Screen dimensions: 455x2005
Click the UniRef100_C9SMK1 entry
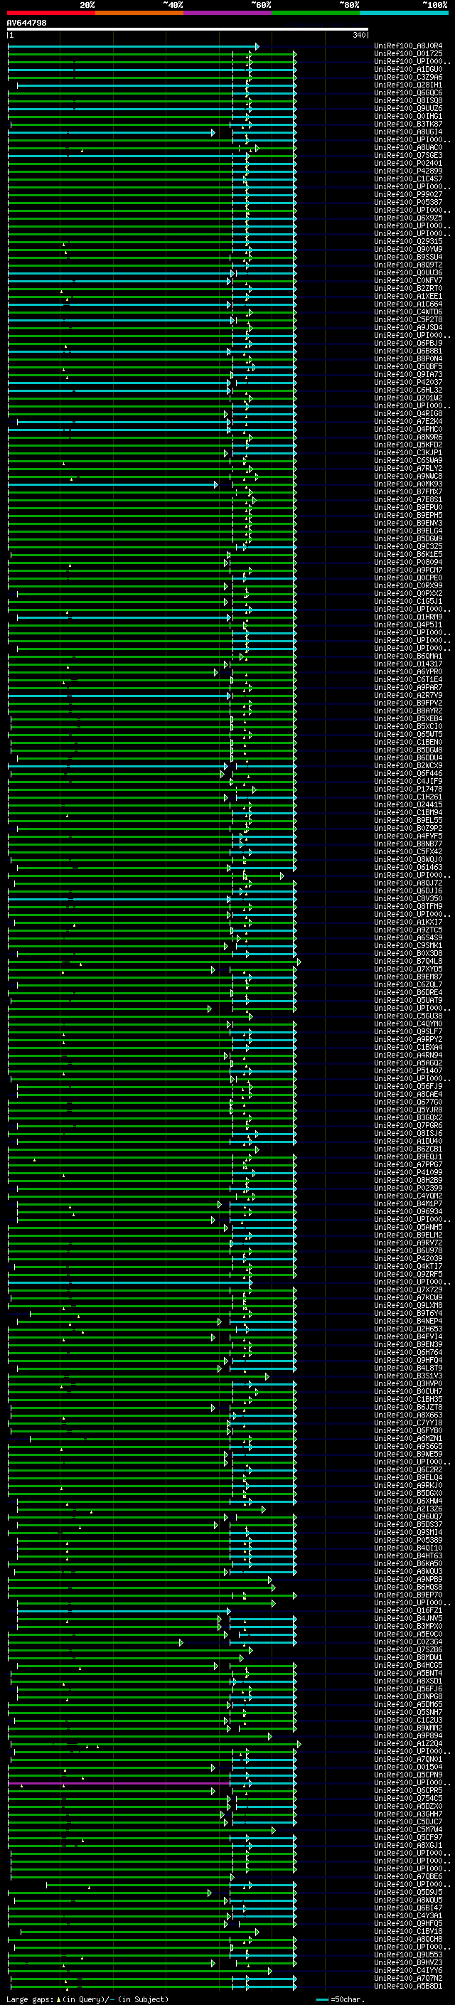point(408,946)
